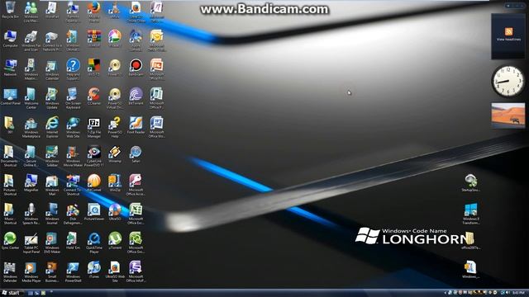529x297 pixels.
Task: Open the Magnifier shortcut icon
Action: [x=31, y=183]
